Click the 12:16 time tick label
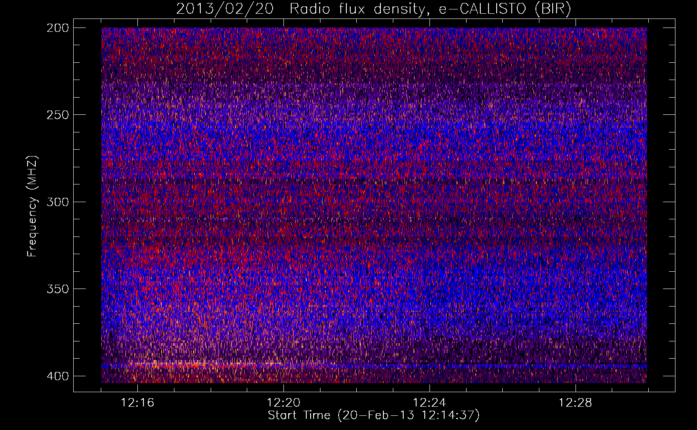Viewport: 697px width, 430px height. 137,403
